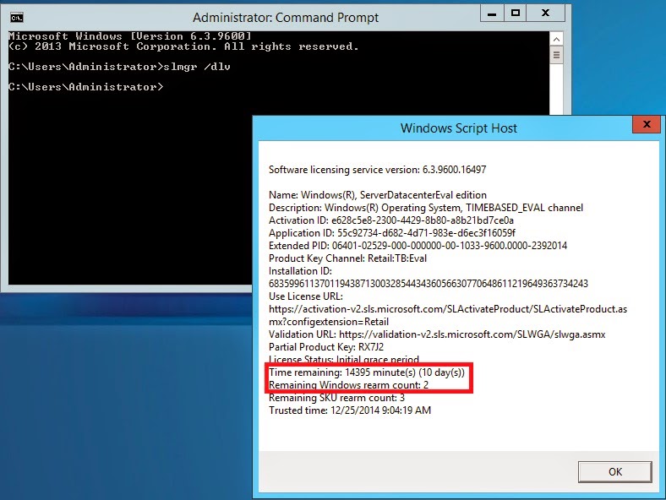Click the Extended PID line
Viewport: 666px width, 500px height.
[x=418, y=246]
